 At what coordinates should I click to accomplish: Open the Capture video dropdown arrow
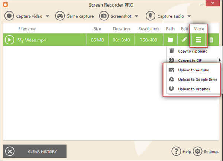(x=48, y=16)
